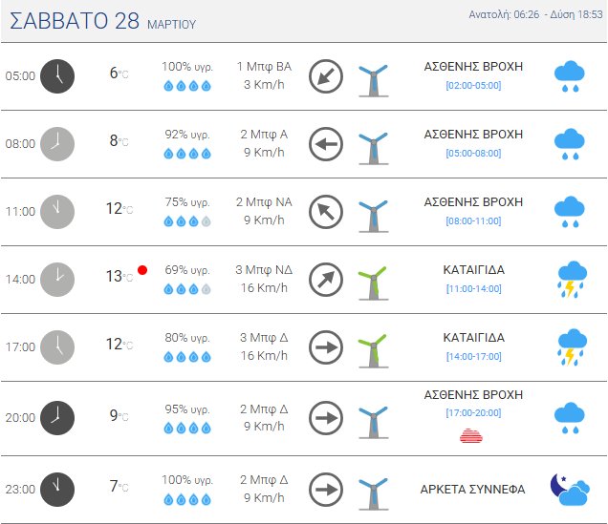Viewport: 608px width, 524px height.
Task: Click the green wind turbine at 14:00
Action: coord(373,281)
